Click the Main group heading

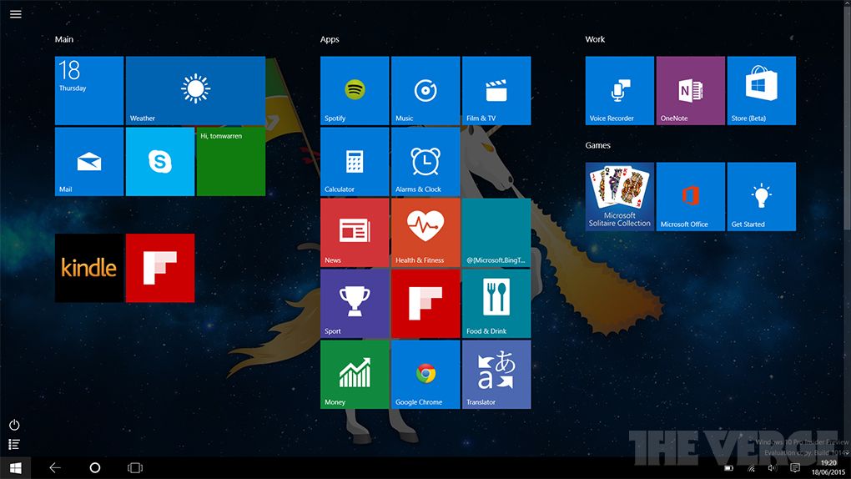(64, 39)
